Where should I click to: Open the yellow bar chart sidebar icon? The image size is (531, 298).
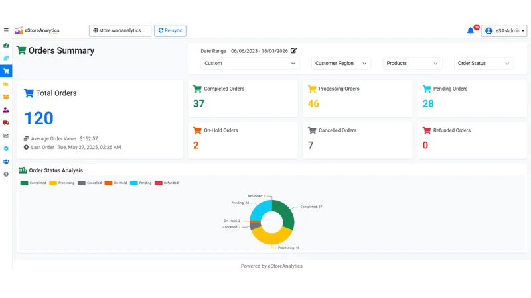click(6, 84)
